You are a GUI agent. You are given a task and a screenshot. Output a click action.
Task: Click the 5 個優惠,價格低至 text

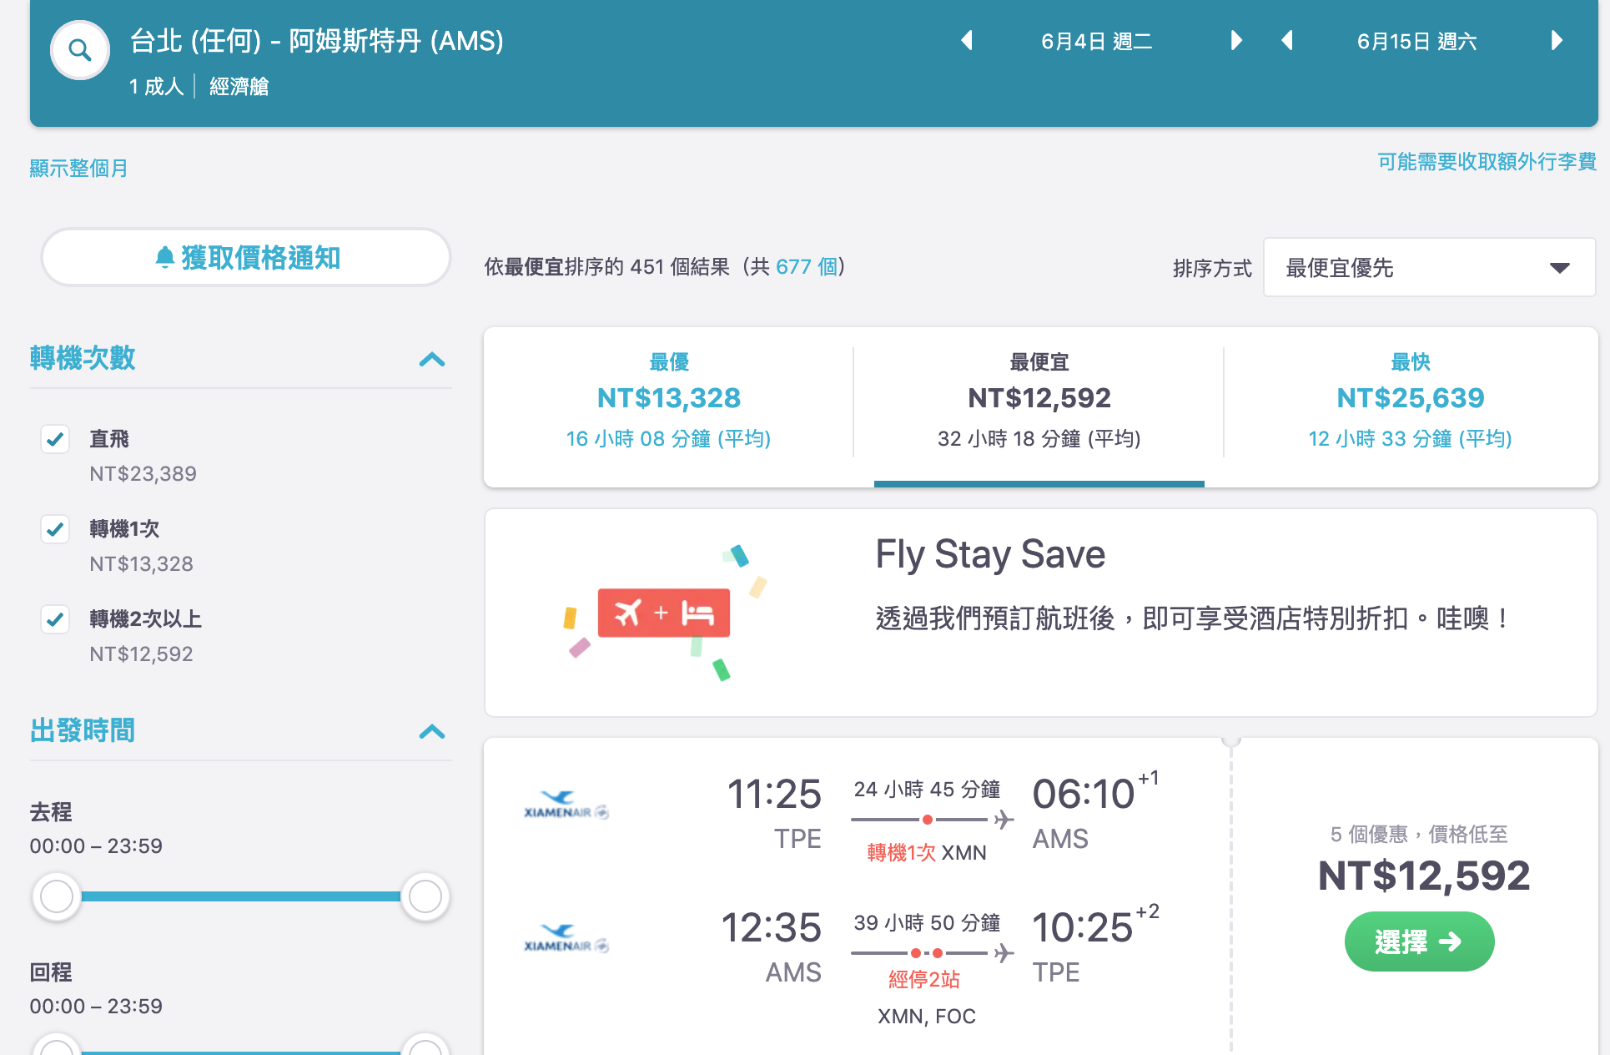tap(1419, 834)
